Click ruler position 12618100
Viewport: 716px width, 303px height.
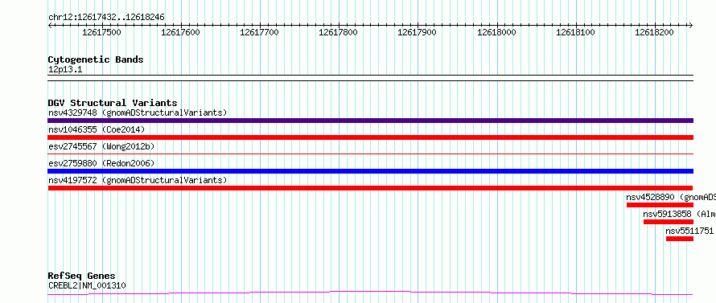(x=576, y=32)
